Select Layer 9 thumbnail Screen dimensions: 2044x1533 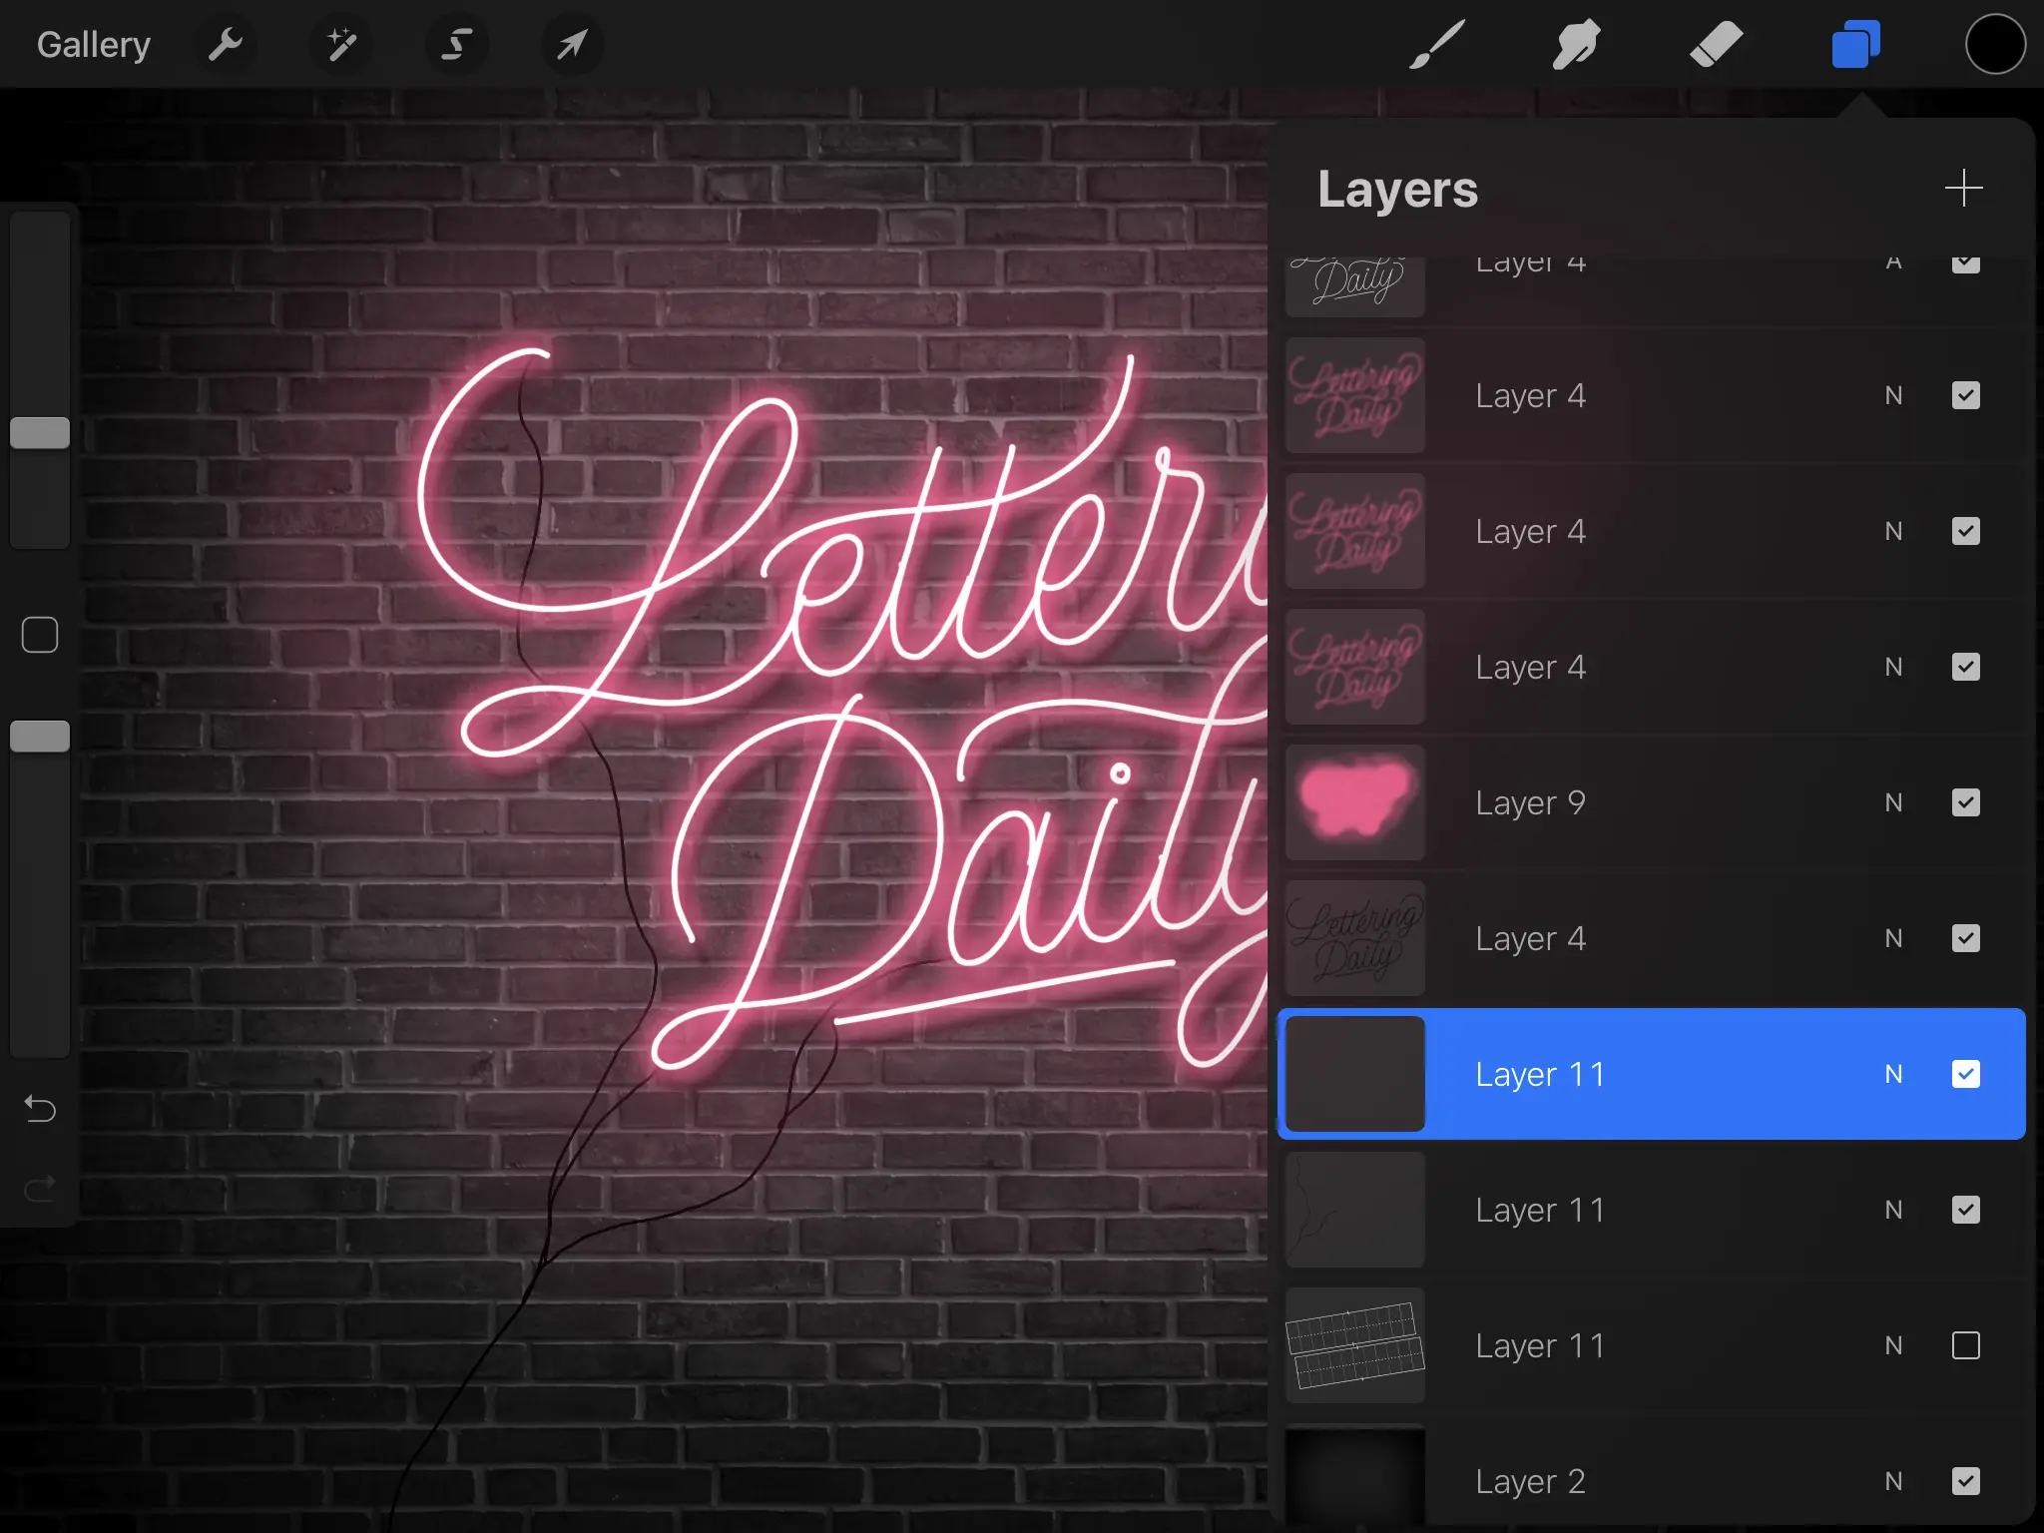1353,801
